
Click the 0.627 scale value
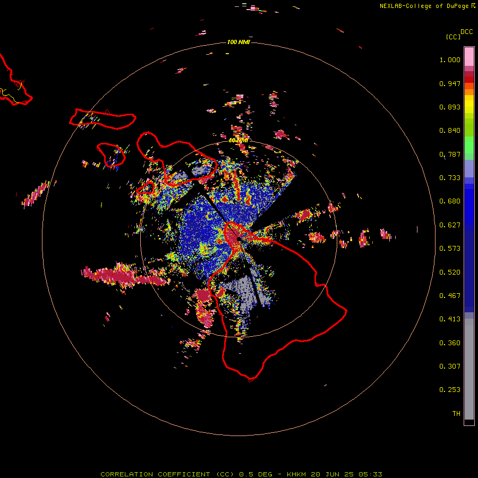coord(450,225)
